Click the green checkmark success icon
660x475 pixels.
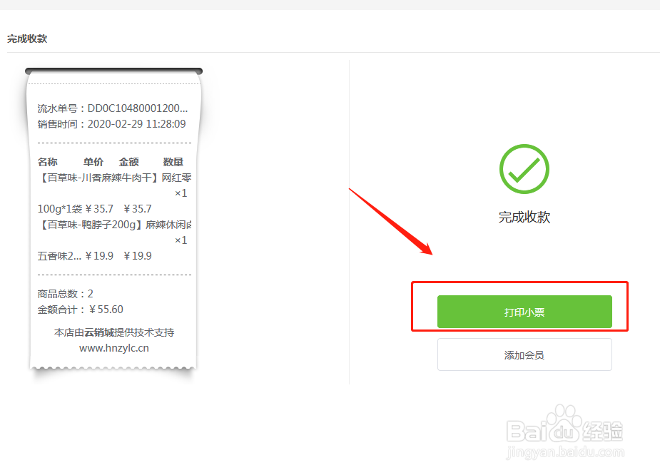tap(524, 169)
